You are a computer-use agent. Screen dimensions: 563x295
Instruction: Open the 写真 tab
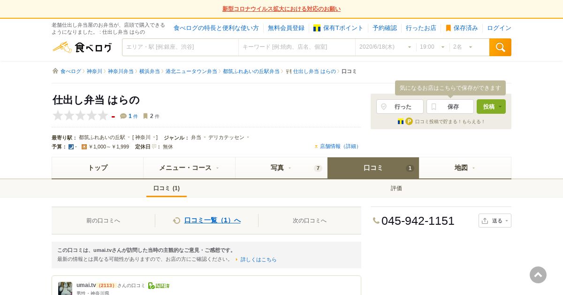pyautogui.click(x=281, y=168)
